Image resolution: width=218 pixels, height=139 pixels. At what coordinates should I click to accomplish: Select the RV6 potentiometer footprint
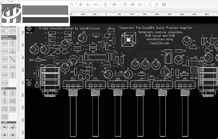[x=185, y=85]
